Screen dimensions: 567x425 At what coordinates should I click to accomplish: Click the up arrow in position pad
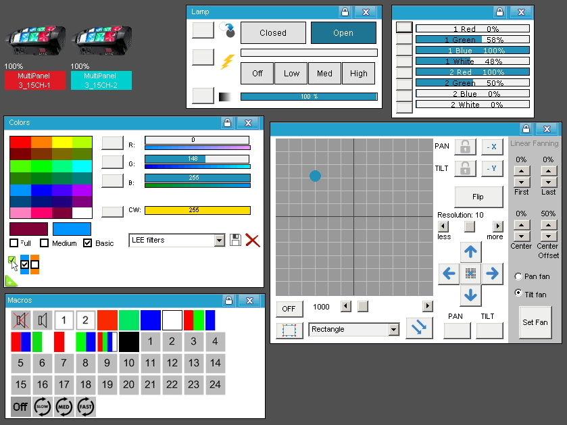tap(470, 251)
